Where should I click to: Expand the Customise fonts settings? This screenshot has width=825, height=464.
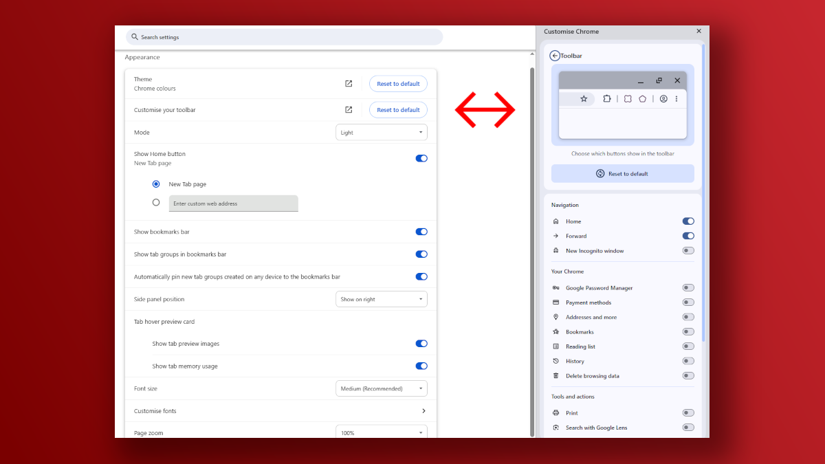click(423, 410)
